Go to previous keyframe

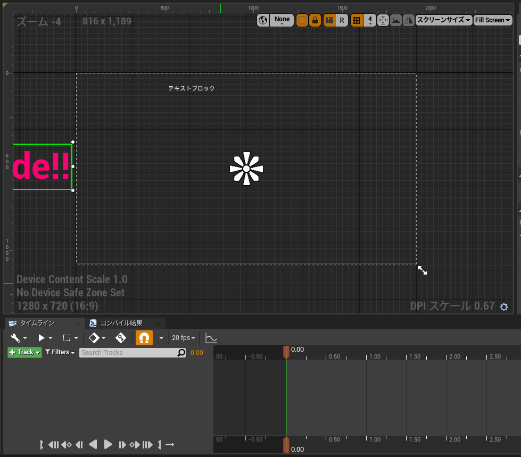tap(67, 445)
